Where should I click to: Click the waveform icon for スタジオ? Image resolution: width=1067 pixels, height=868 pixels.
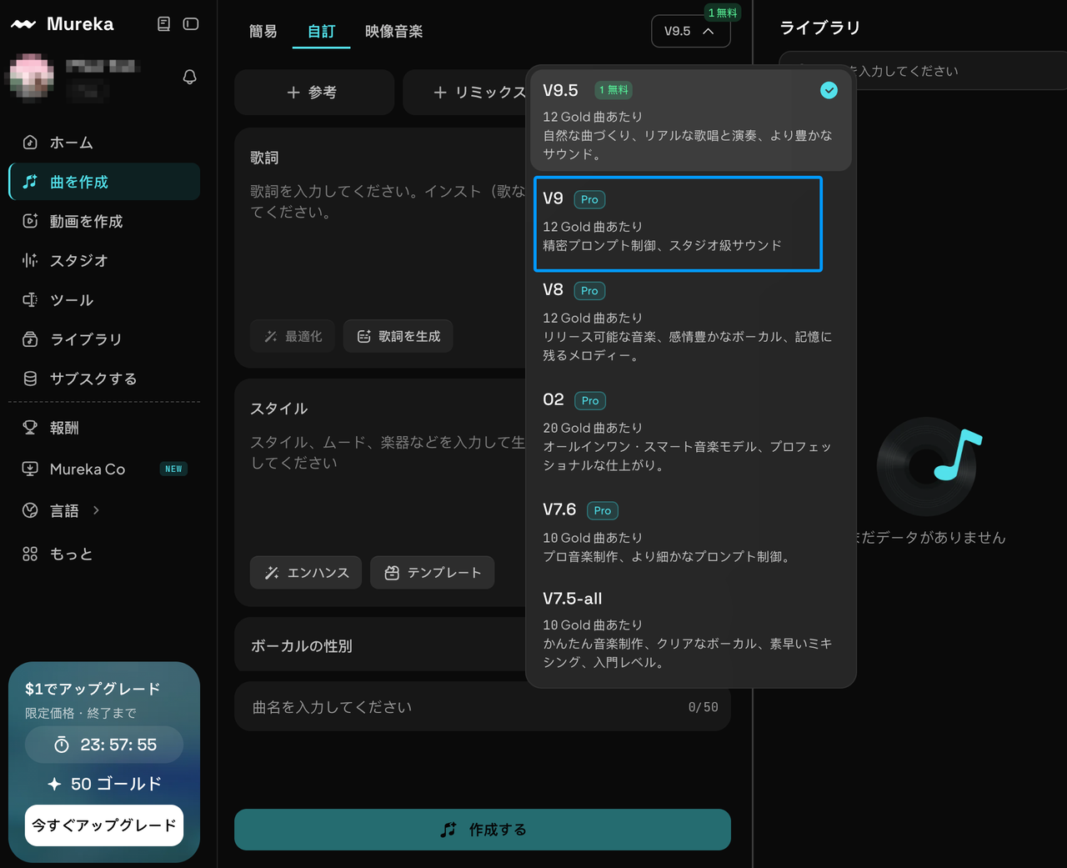coord(30,260)
